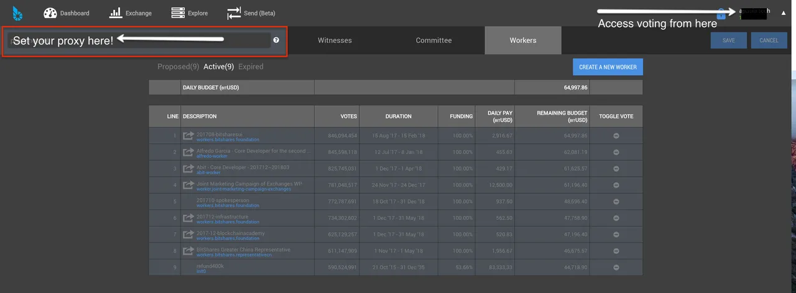The width and height of the screenshot is (796, 293).
Task: Click the Save button
Action: click(729, 40)
